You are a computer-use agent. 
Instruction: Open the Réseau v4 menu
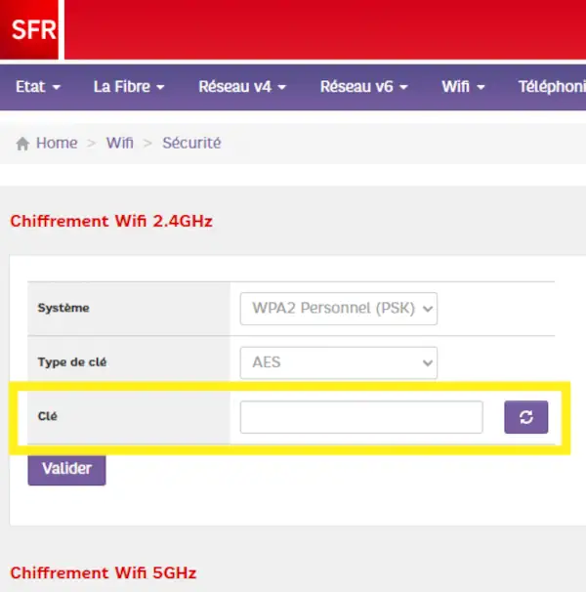pyautogui.click(x=242, y=87)
